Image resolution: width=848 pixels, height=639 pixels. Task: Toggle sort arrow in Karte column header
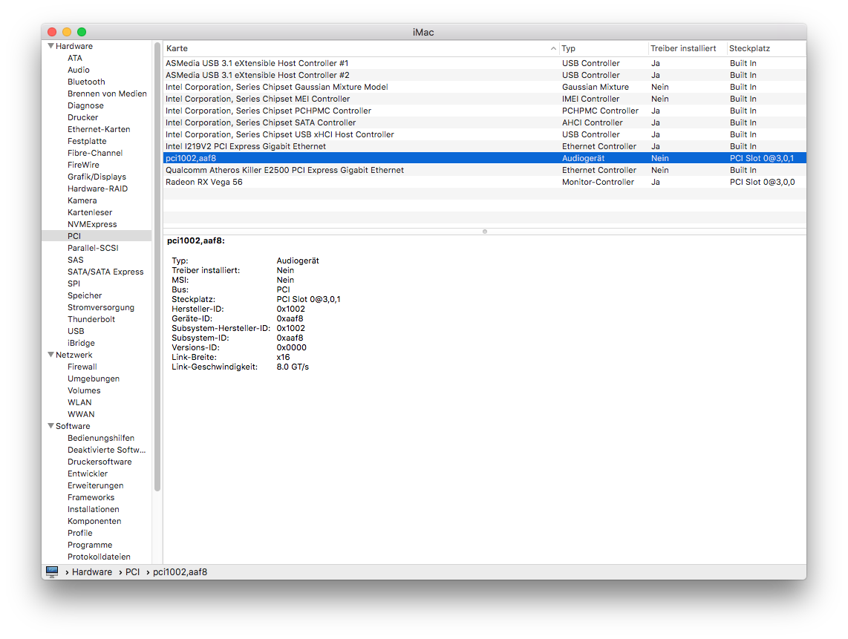552,49
